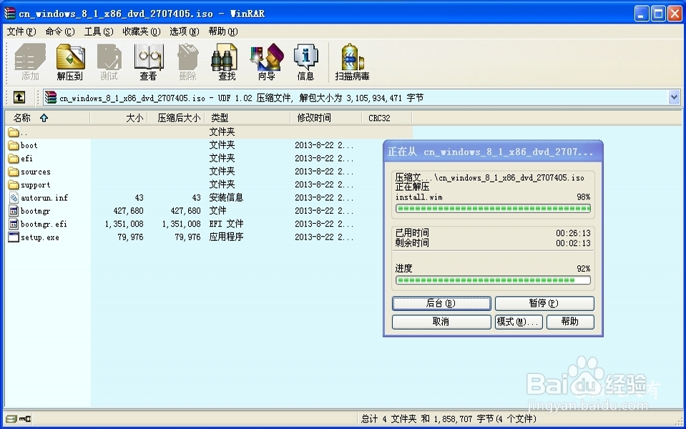Click the install.wim filename in the dialog
The image size is (686, 429).
pos(418,197)
